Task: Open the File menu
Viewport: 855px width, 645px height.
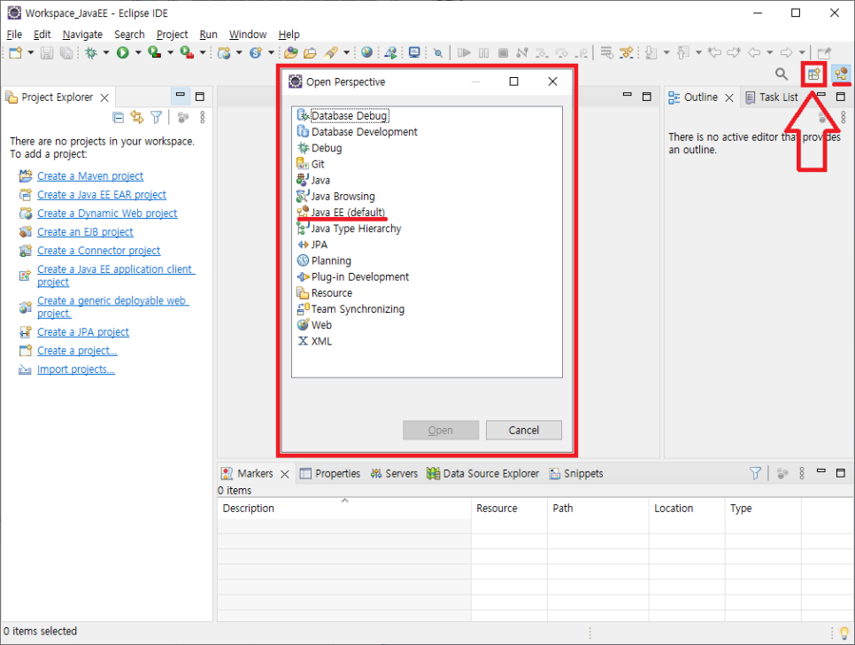Action: 14,35
